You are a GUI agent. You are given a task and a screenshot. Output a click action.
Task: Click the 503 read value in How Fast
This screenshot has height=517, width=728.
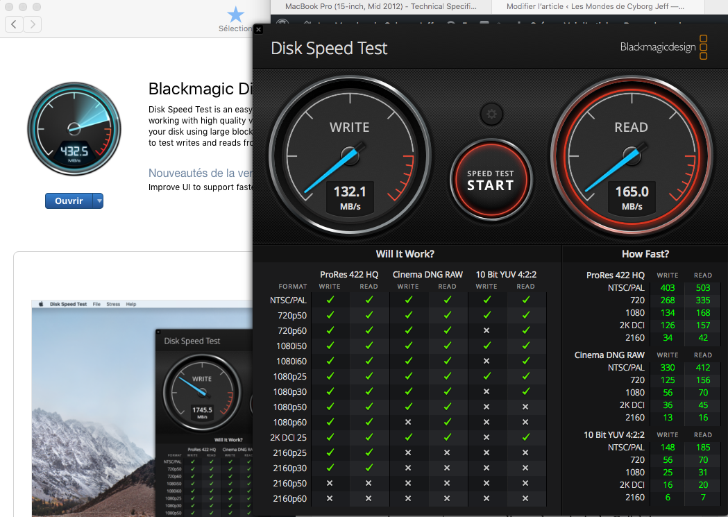coord(703,288)
